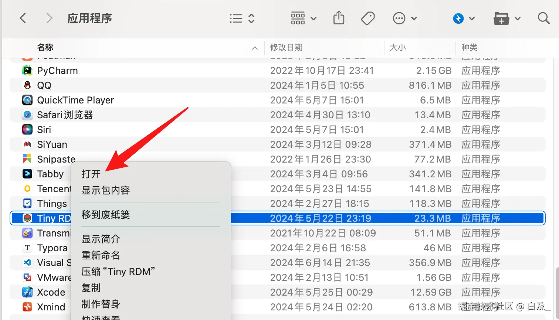Select the Xcode app icon

tap(27, 292)
